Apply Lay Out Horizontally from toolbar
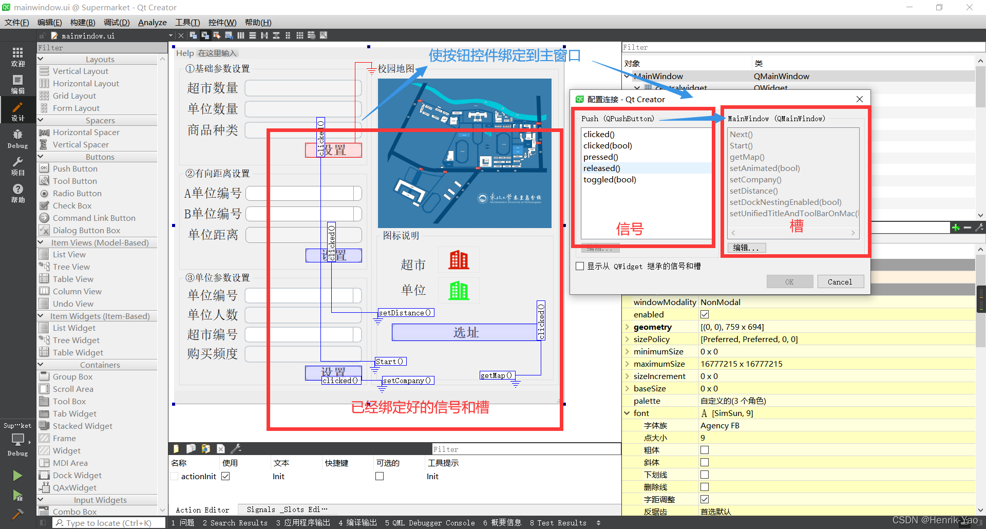 (240, 35)
